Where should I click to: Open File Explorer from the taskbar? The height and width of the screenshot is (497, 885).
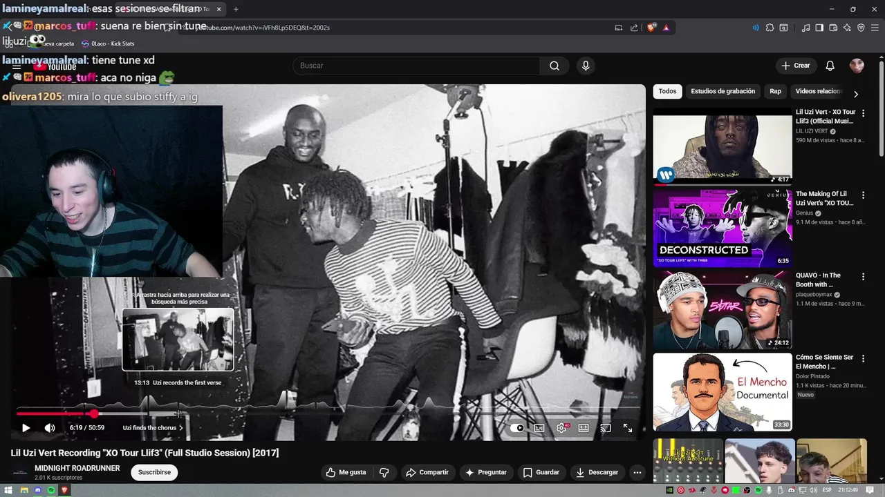click(24, 490)
